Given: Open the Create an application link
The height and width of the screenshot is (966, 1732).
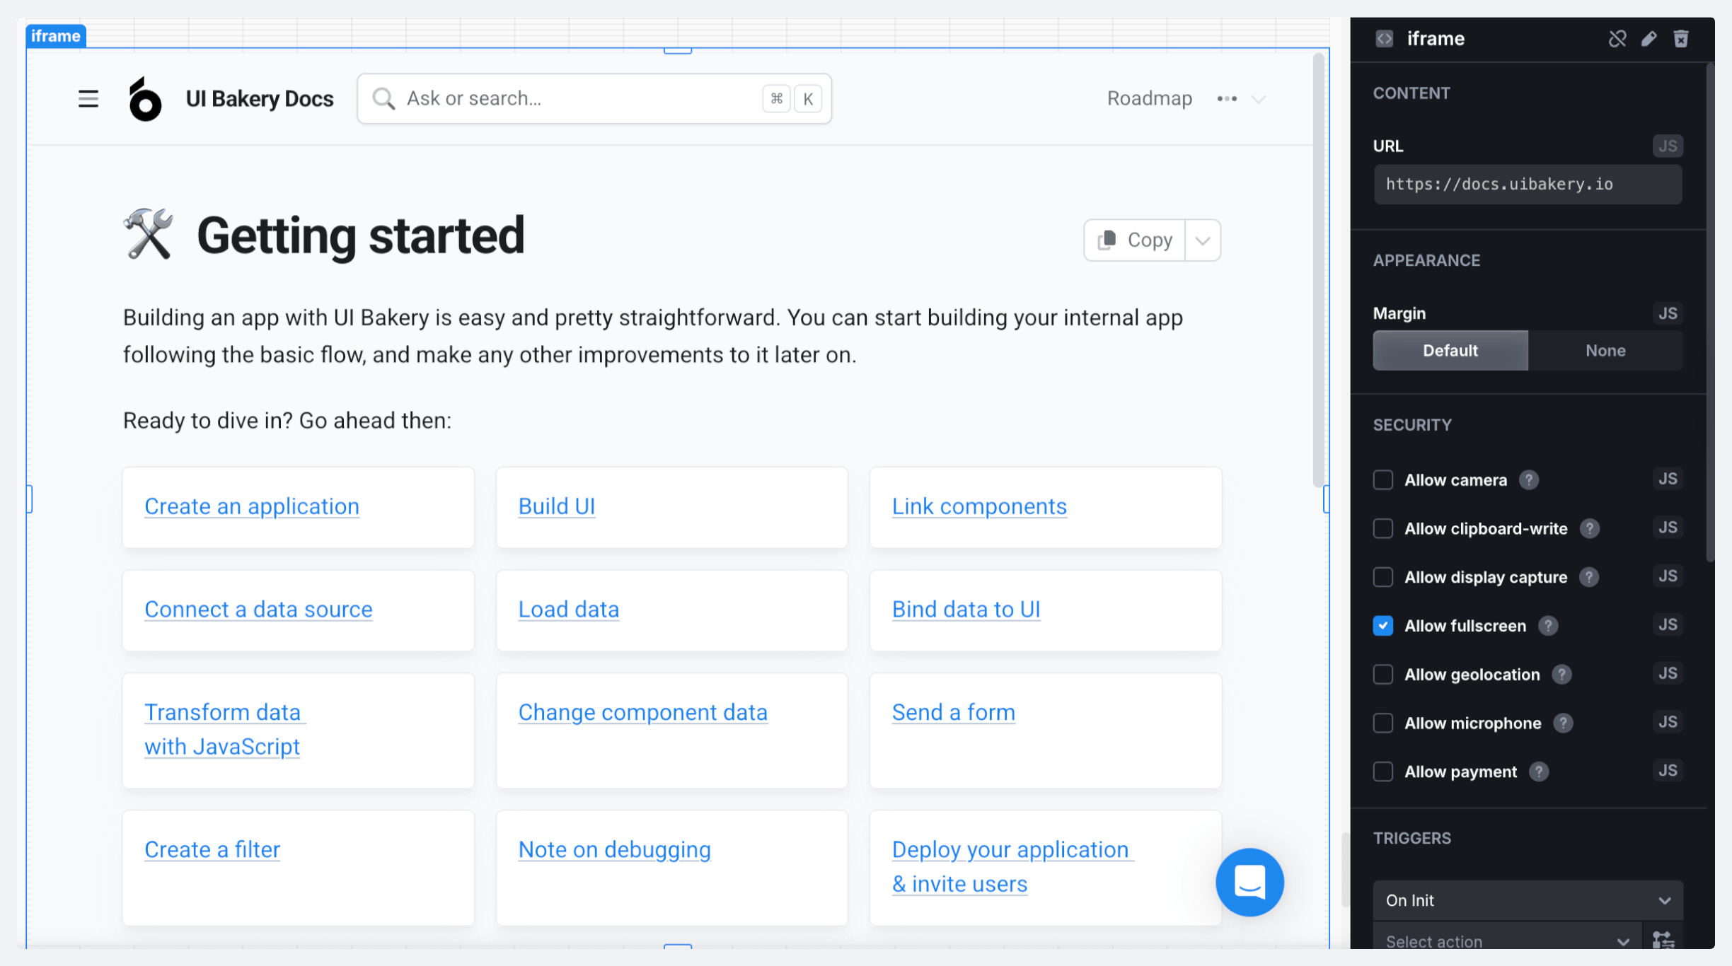Looking at the screenshot, I should [x=252, y=506].
